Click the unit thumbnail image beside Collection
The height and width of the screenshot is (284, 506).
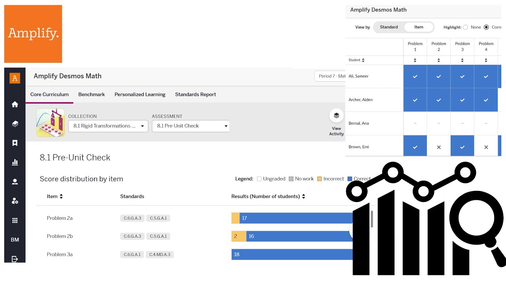click(51, 123)
